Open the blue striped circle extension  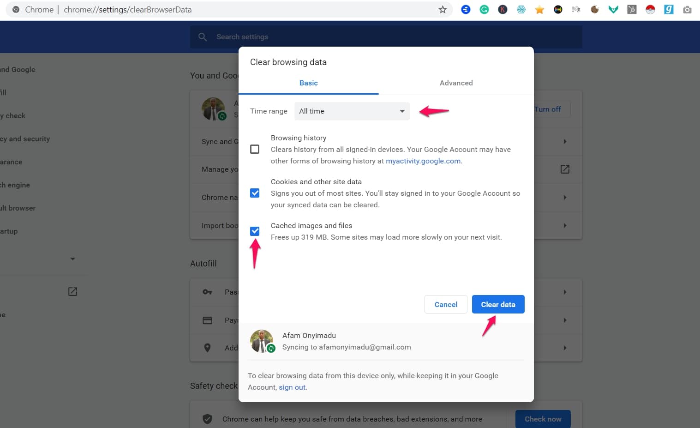point(466,10)
